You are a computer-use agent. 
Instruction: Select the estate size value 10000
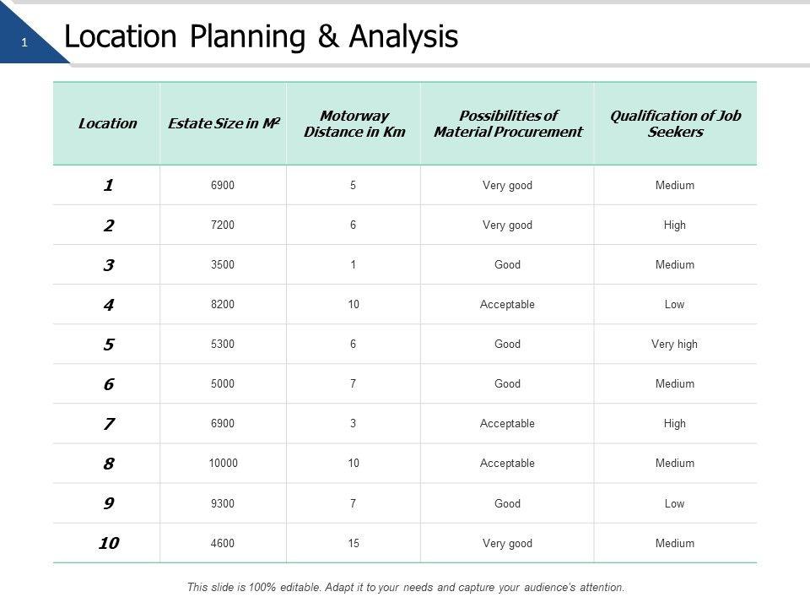[x=224, y=464]
